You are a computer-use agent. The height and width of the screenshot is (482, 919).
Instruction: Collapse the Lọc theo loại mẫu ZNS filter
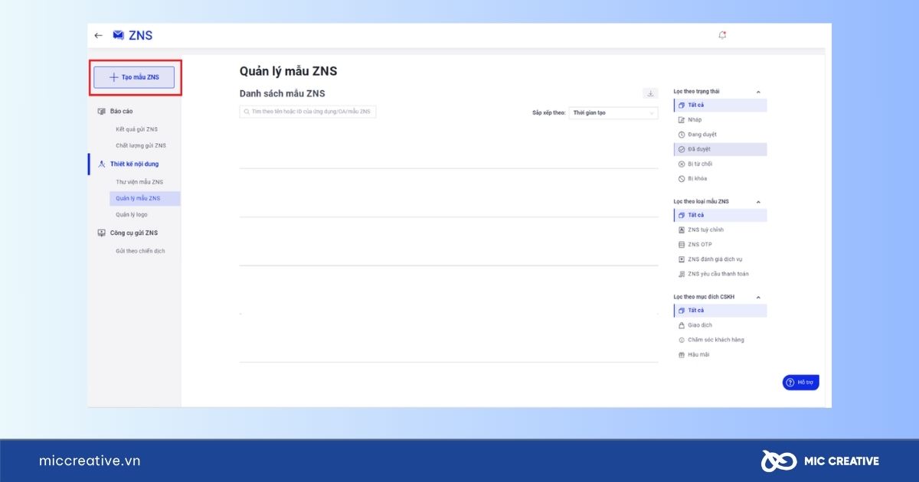click(x=758, y=202)
